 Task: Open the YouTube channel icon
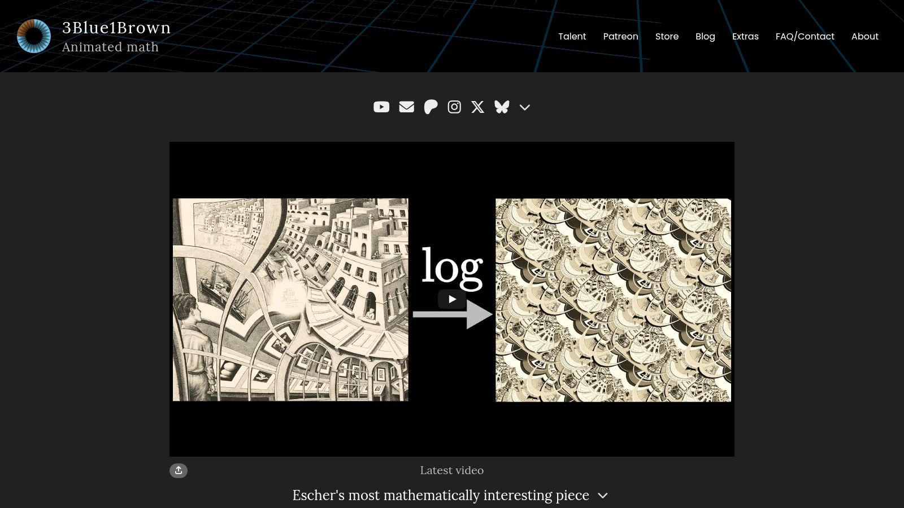tap(381, 107)
